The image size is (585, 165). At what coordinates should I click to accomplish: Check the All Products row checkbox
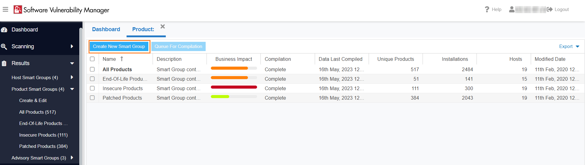click(92, 69)
